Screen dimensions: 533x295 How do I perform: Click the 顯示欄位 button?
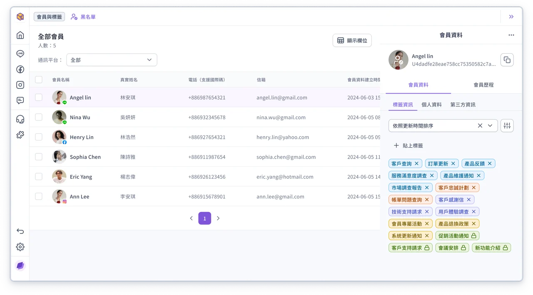tap(352, 40)
